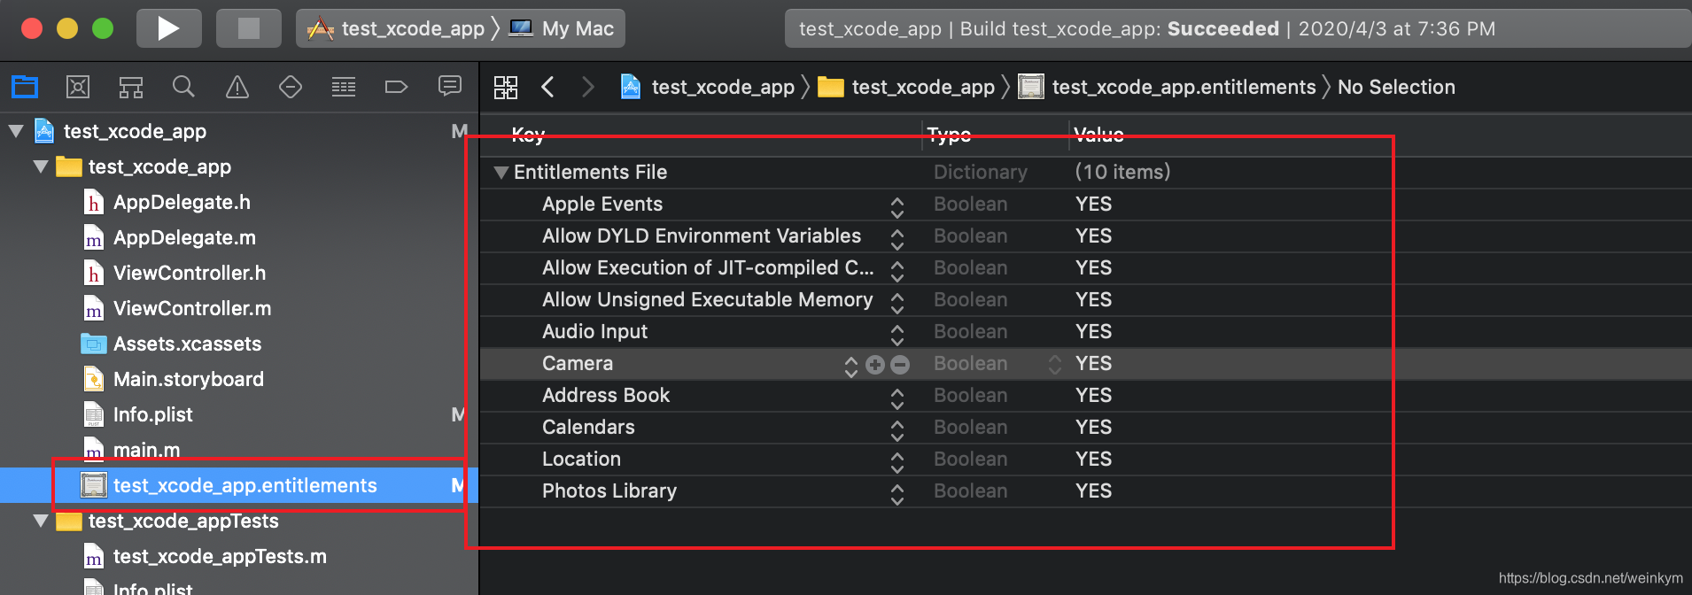This screenshot has width=1692, height=595.
Task: Open the Find navigator magnifier icon
Action: pos(183,87)
